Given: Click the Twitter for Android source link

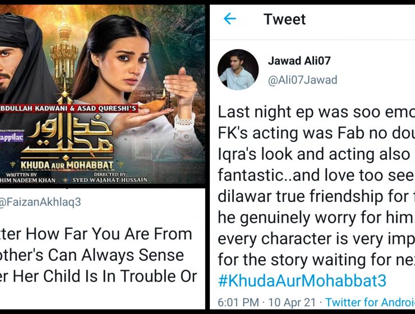Looking at the screenshot, I should pos(370,302).
